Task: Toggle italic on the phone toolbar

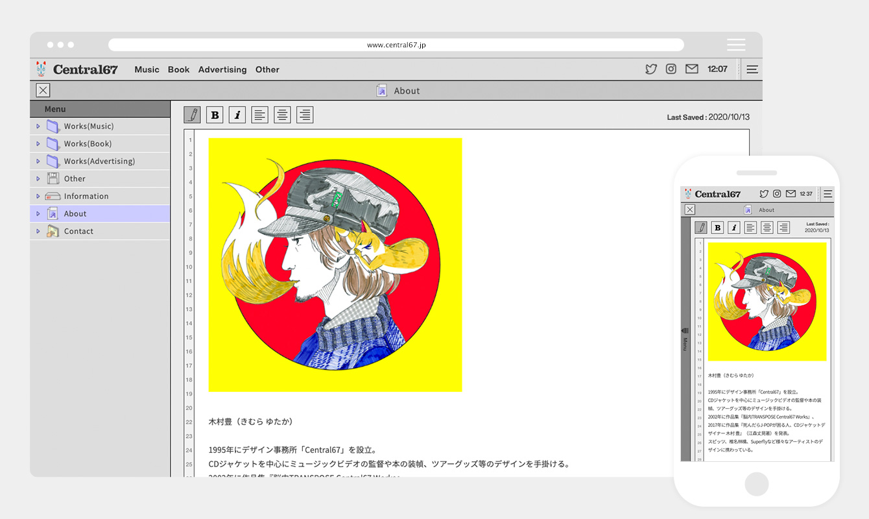Action: pyautogui.click(x=734, y=228)
